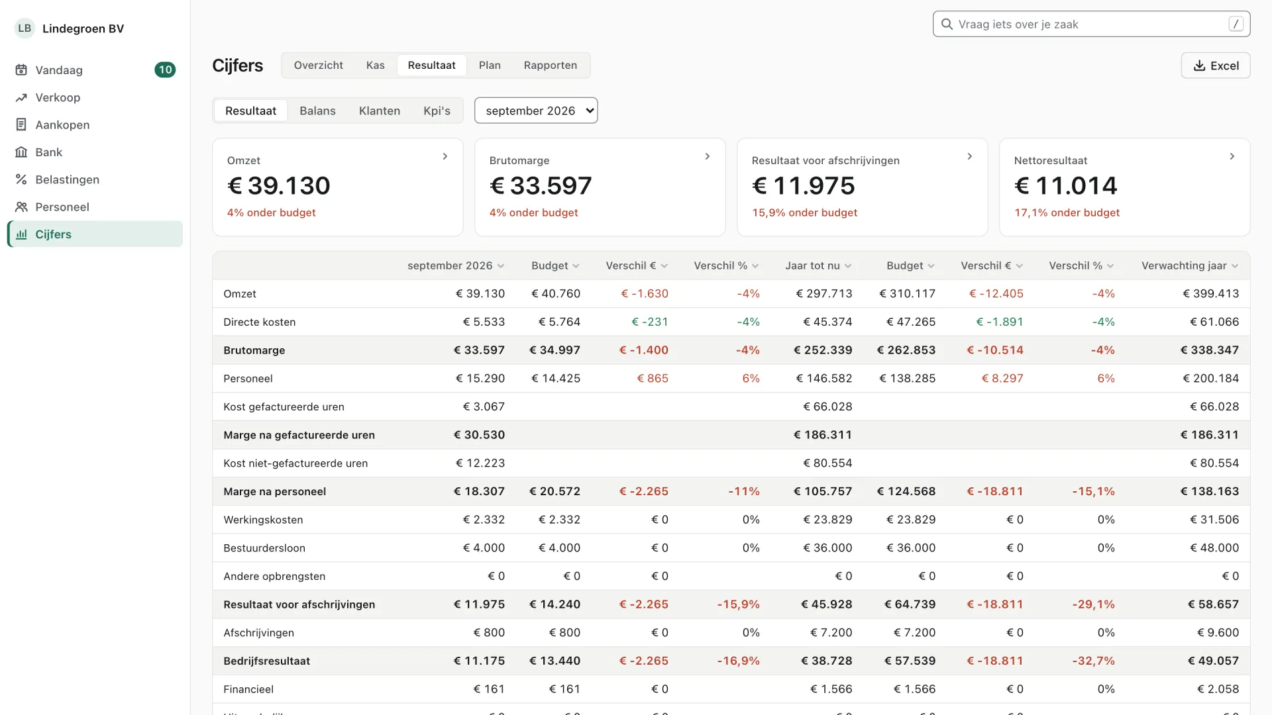Click the LB company avatar
This screenshot has width=1272, height=715.
(25, 28)
